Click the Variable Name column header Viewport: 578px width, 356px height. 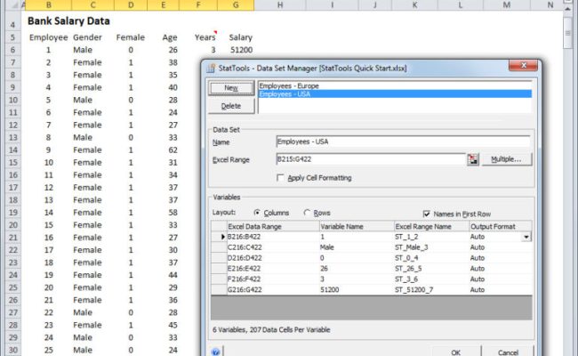click(357, 227)
